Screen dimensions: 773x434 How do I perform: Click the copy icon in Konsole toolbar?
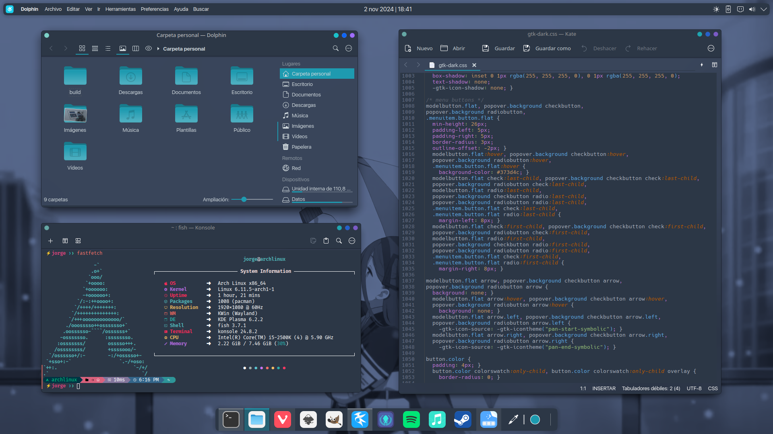(313, 241)
